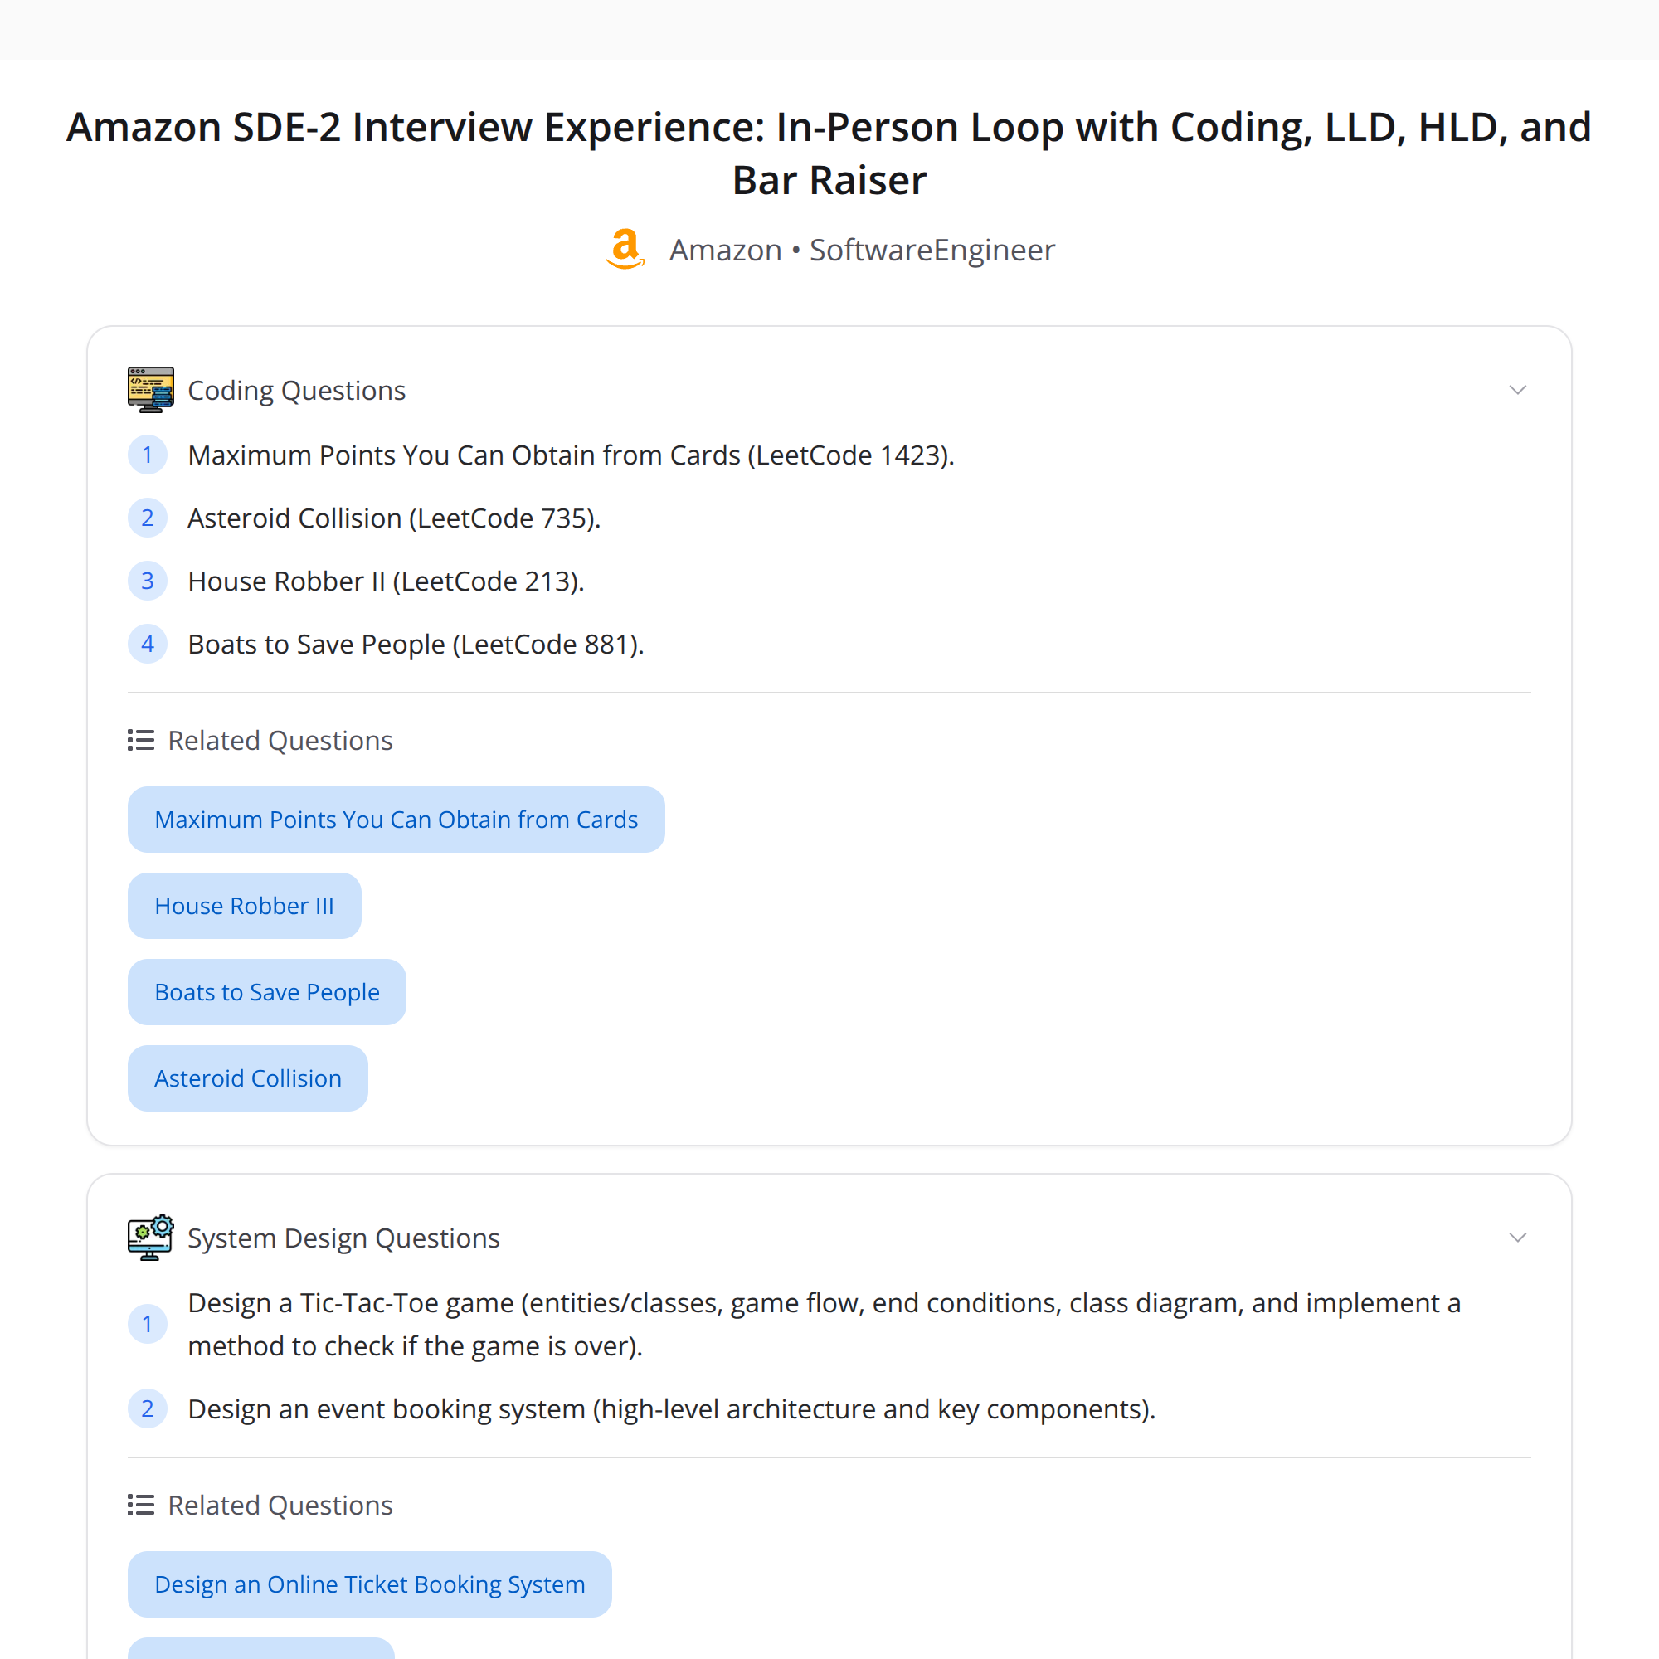Viewport: 1659px width, 1659px height.
Task: Click the Amazon company name text
Action: (x=726, y=250)
